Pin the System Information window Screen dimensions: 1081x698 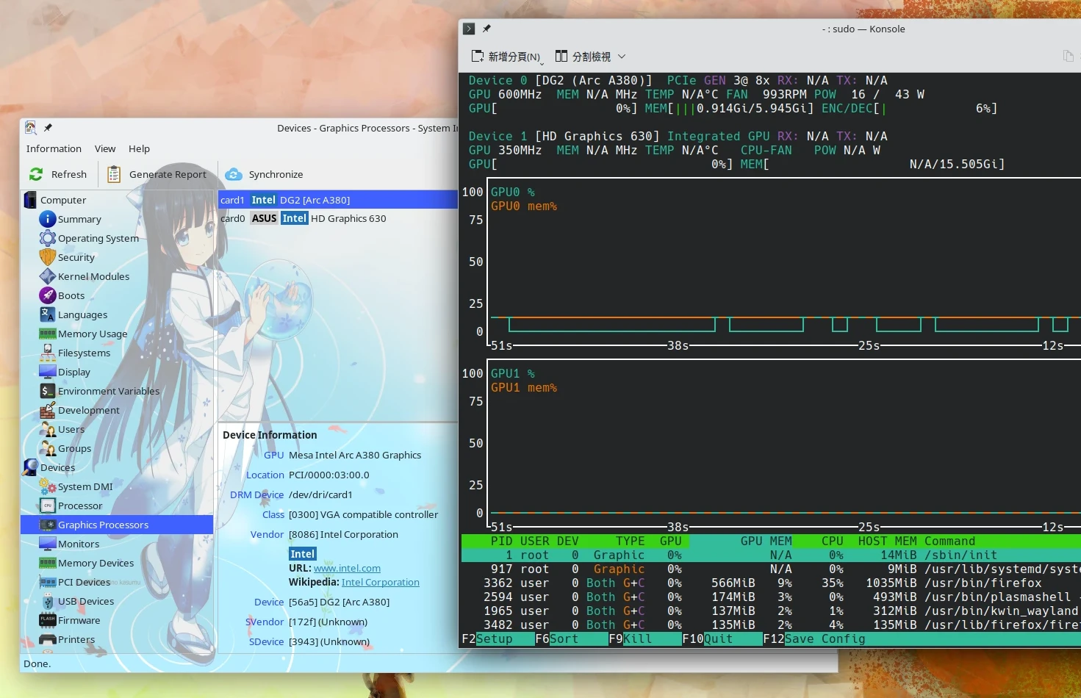pyautogui.click(x=48, y=128)
